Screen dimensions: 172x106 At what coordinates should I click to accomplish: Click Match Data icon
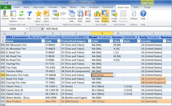97,14
